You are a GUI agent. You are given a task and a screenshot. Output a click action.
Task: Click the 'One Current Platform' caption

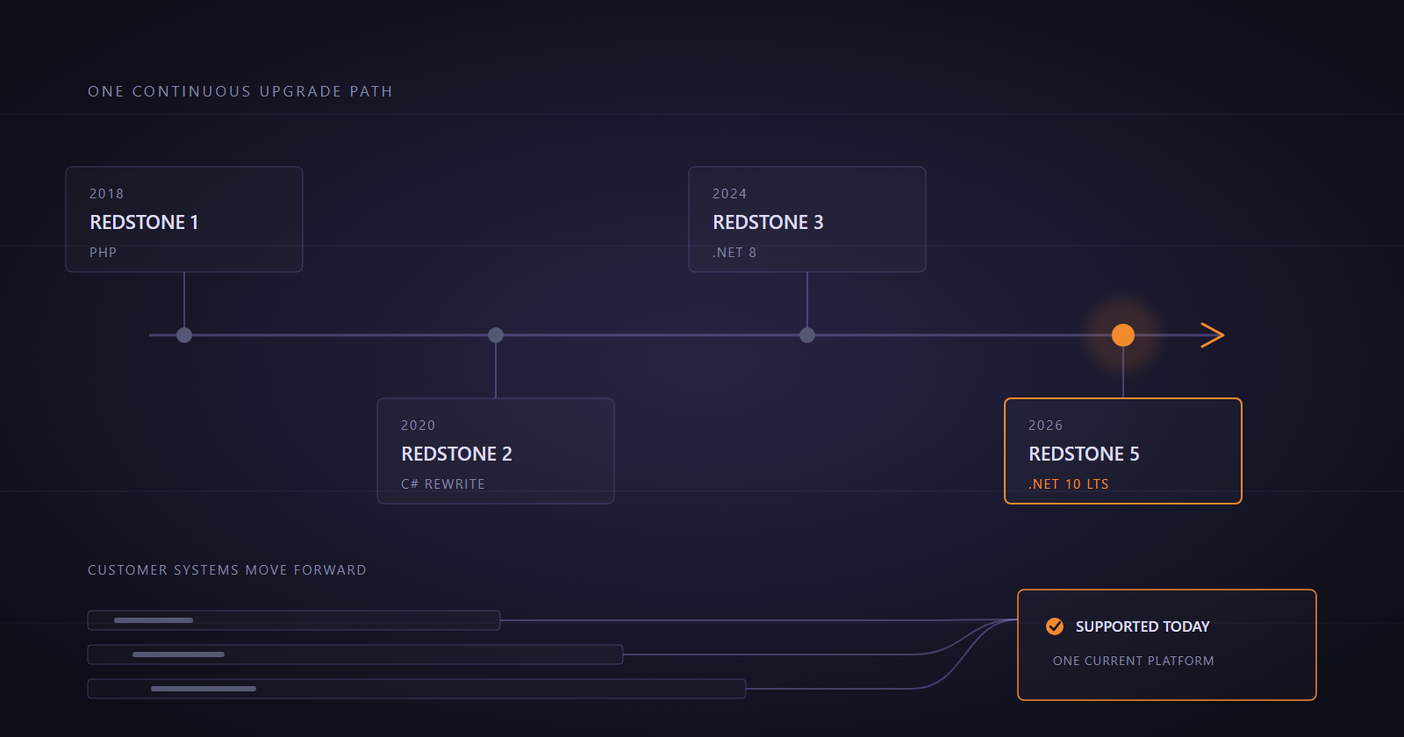click(1134, 661)
